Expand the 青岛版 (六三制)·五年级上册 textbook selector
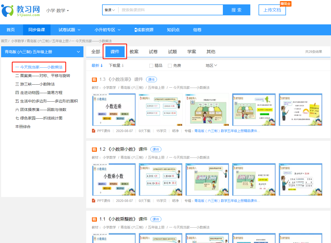The width and height of the screenshot is (331, 243). pyautogui.click(x=42, y=52)
